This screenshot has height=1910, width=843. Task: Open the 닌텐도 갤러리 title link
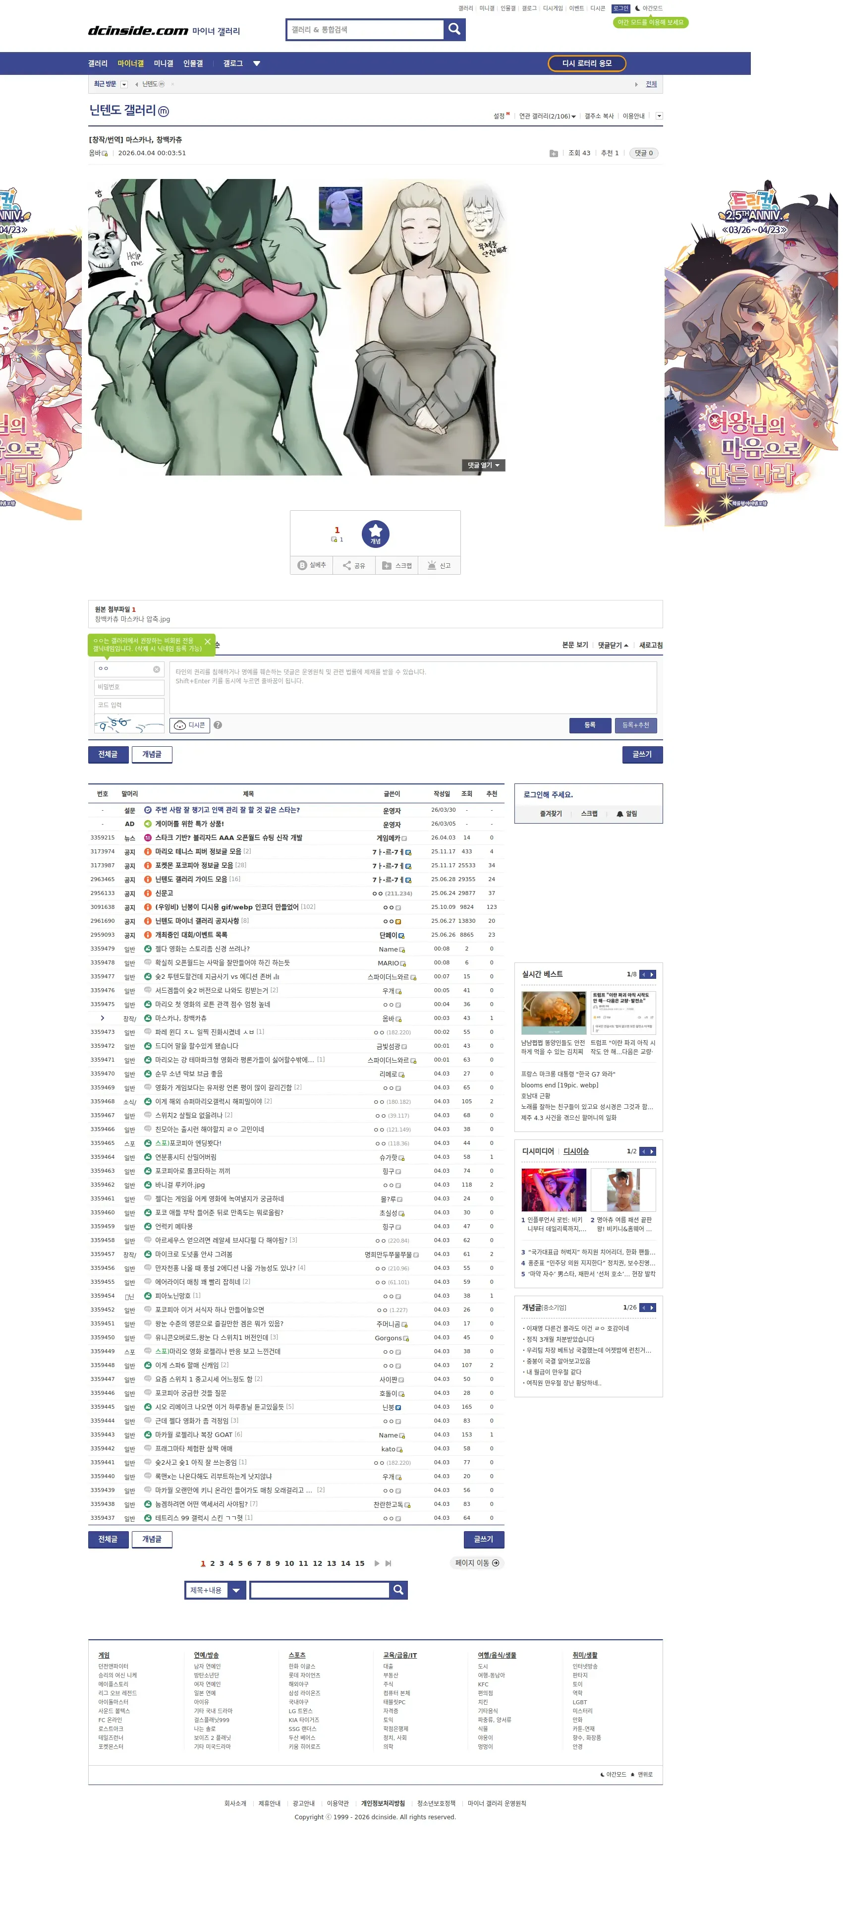pyautogui.click(x=123, y=111)
